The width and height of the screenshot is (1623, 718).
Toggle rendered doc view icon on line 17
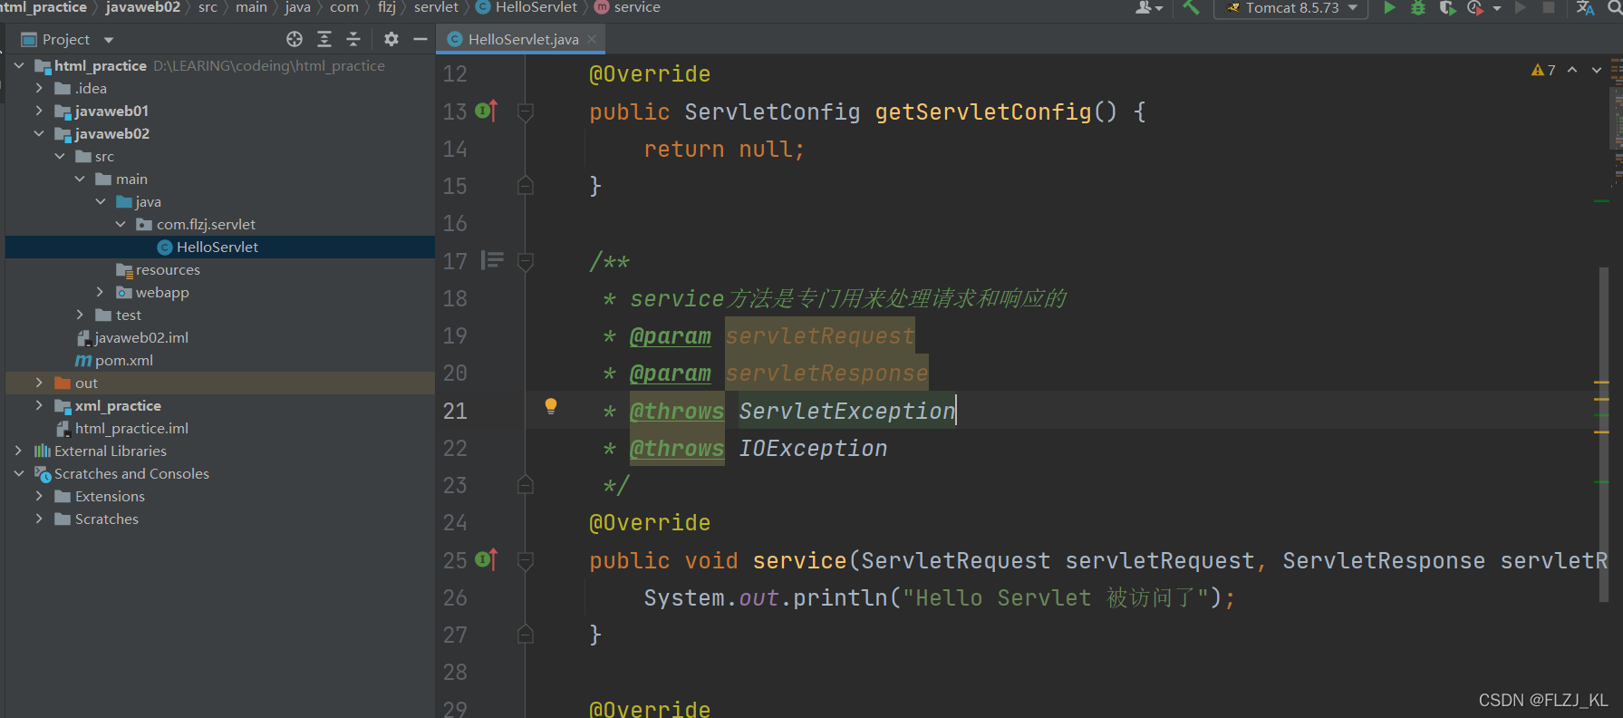492,260
